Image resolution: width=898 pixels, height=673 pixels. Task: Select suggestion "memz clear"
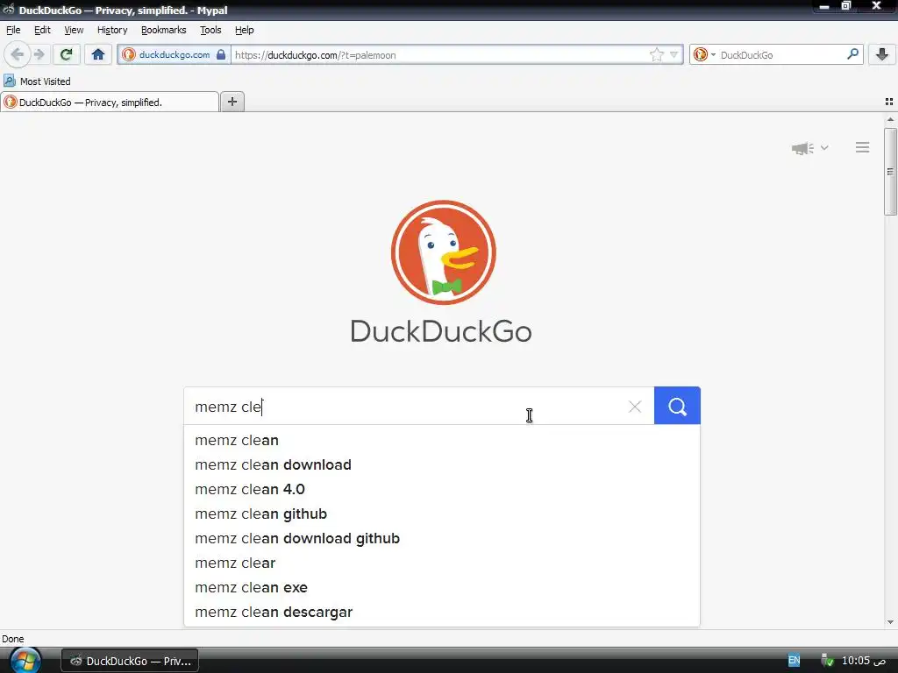[442, 563]
